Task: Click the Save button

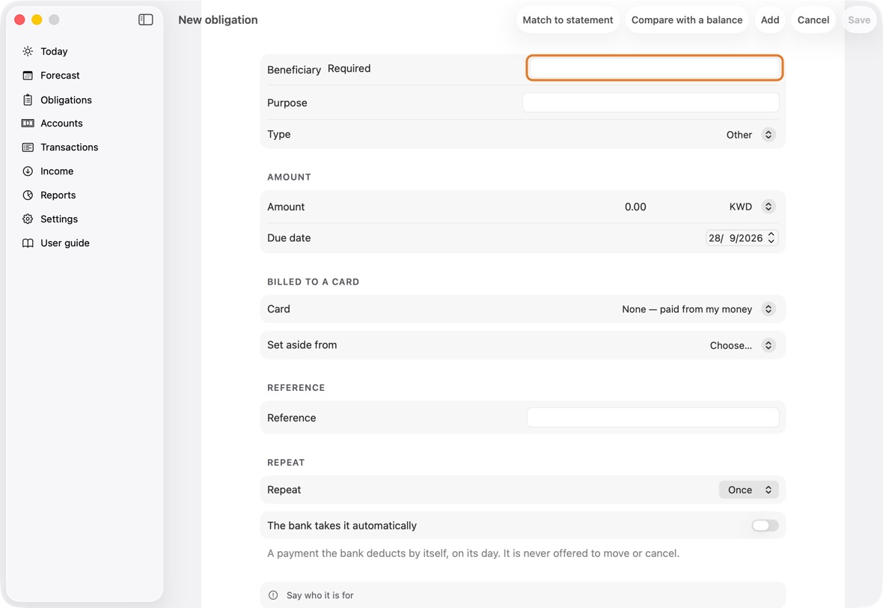Action: click(859, 19)
